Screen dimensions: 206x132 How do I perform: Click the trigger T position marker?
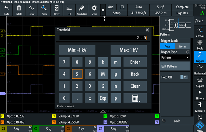click(x=104, y=19)
